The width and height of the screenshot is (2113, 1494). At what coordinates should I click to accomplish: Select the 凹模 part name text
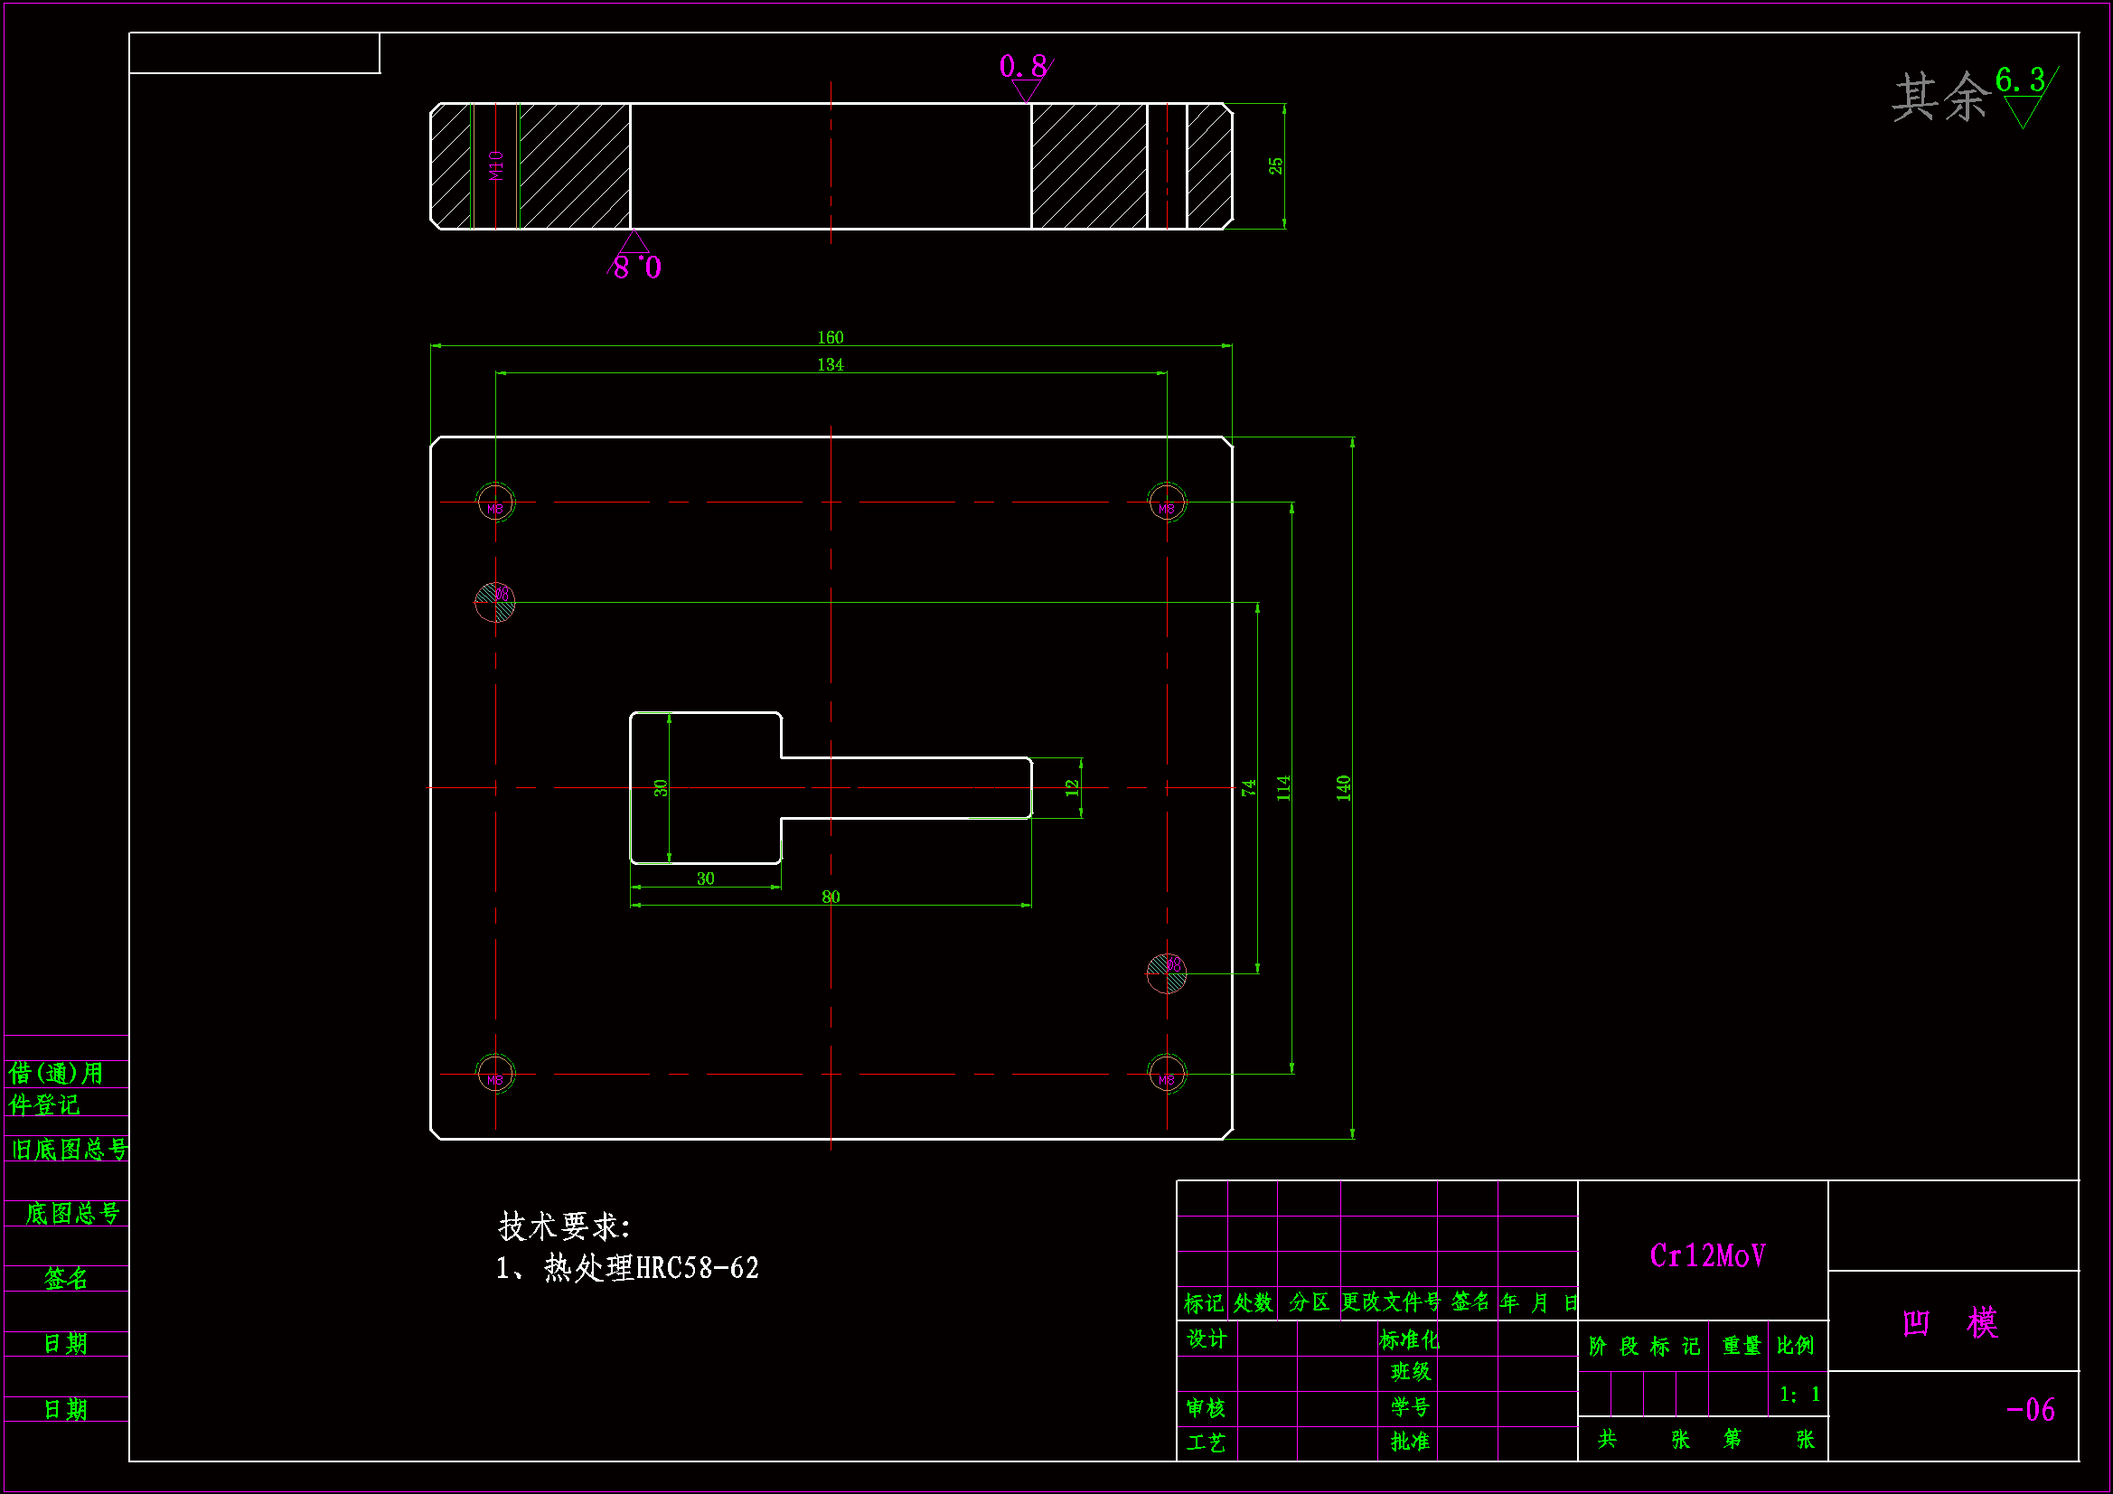[x=1950, y=1323]
